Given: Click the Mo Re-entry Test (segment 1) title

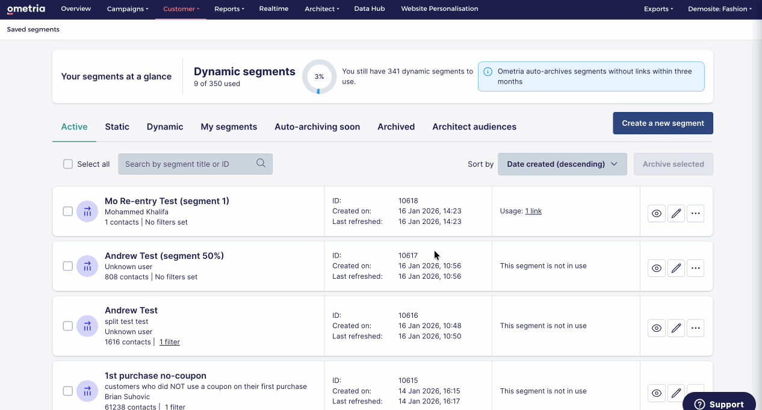Looking at the screenshot, I should coord(167,201).
